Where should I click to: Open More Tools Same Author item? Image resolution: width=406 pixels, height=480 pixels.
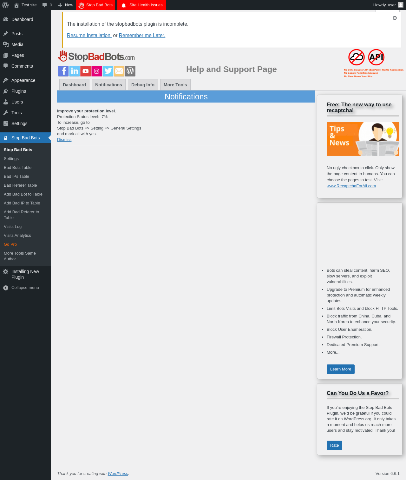[x=25, y=256]
